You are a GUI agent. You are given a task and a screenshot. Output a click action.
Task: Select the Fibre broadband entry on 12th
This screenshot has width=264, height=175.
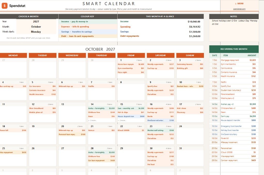pyautogui.click(x=43, y=108)
